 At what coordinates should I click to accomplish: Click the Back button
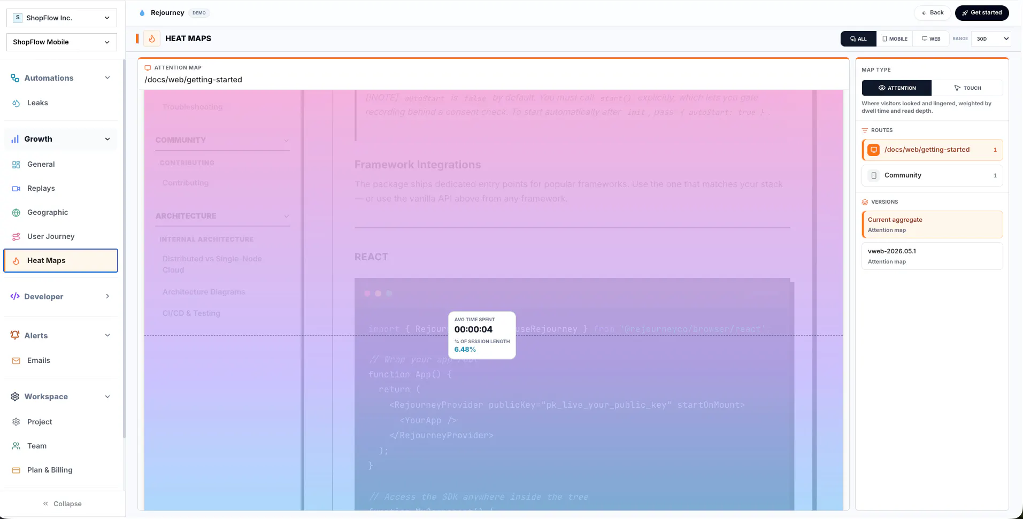point(932,13)
